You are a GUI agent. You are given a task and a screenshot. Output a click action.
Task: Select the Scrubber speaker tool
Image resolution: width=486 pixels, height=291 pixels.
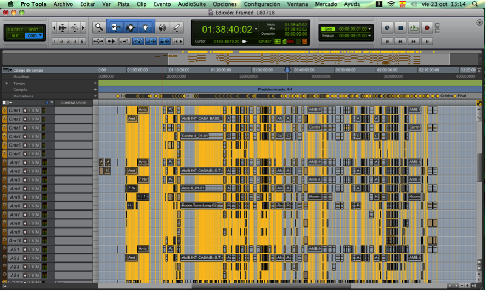pos(162,27)
